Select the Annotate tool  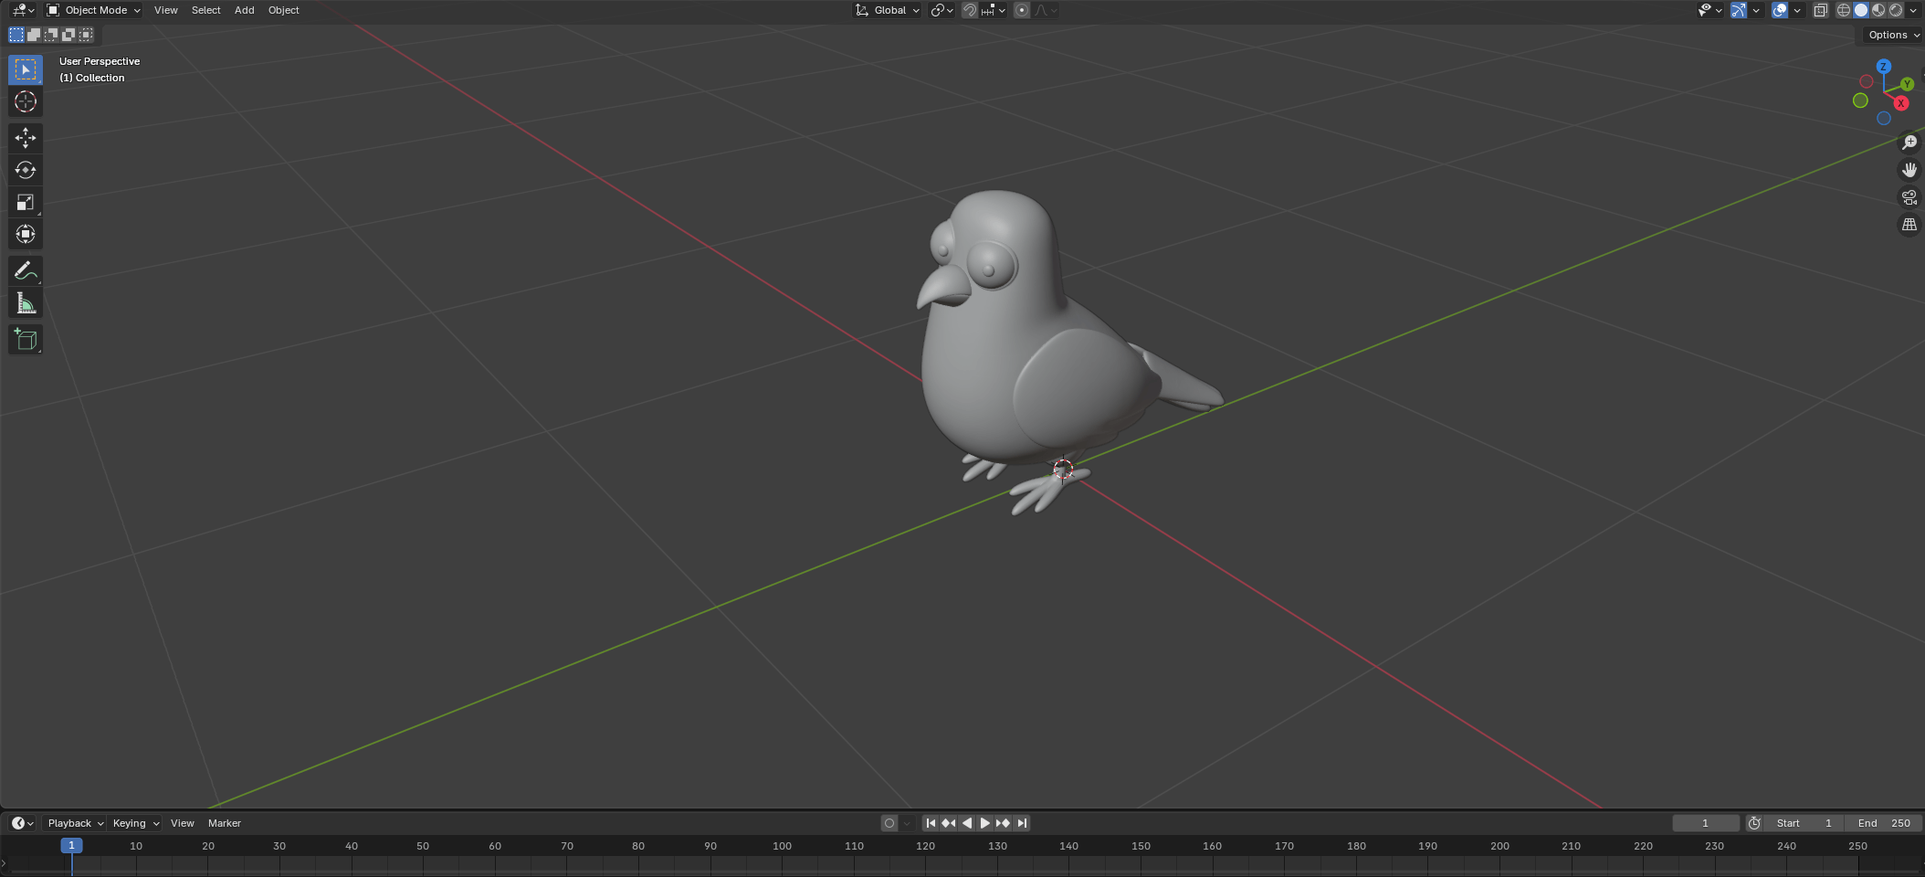[25, 270]
